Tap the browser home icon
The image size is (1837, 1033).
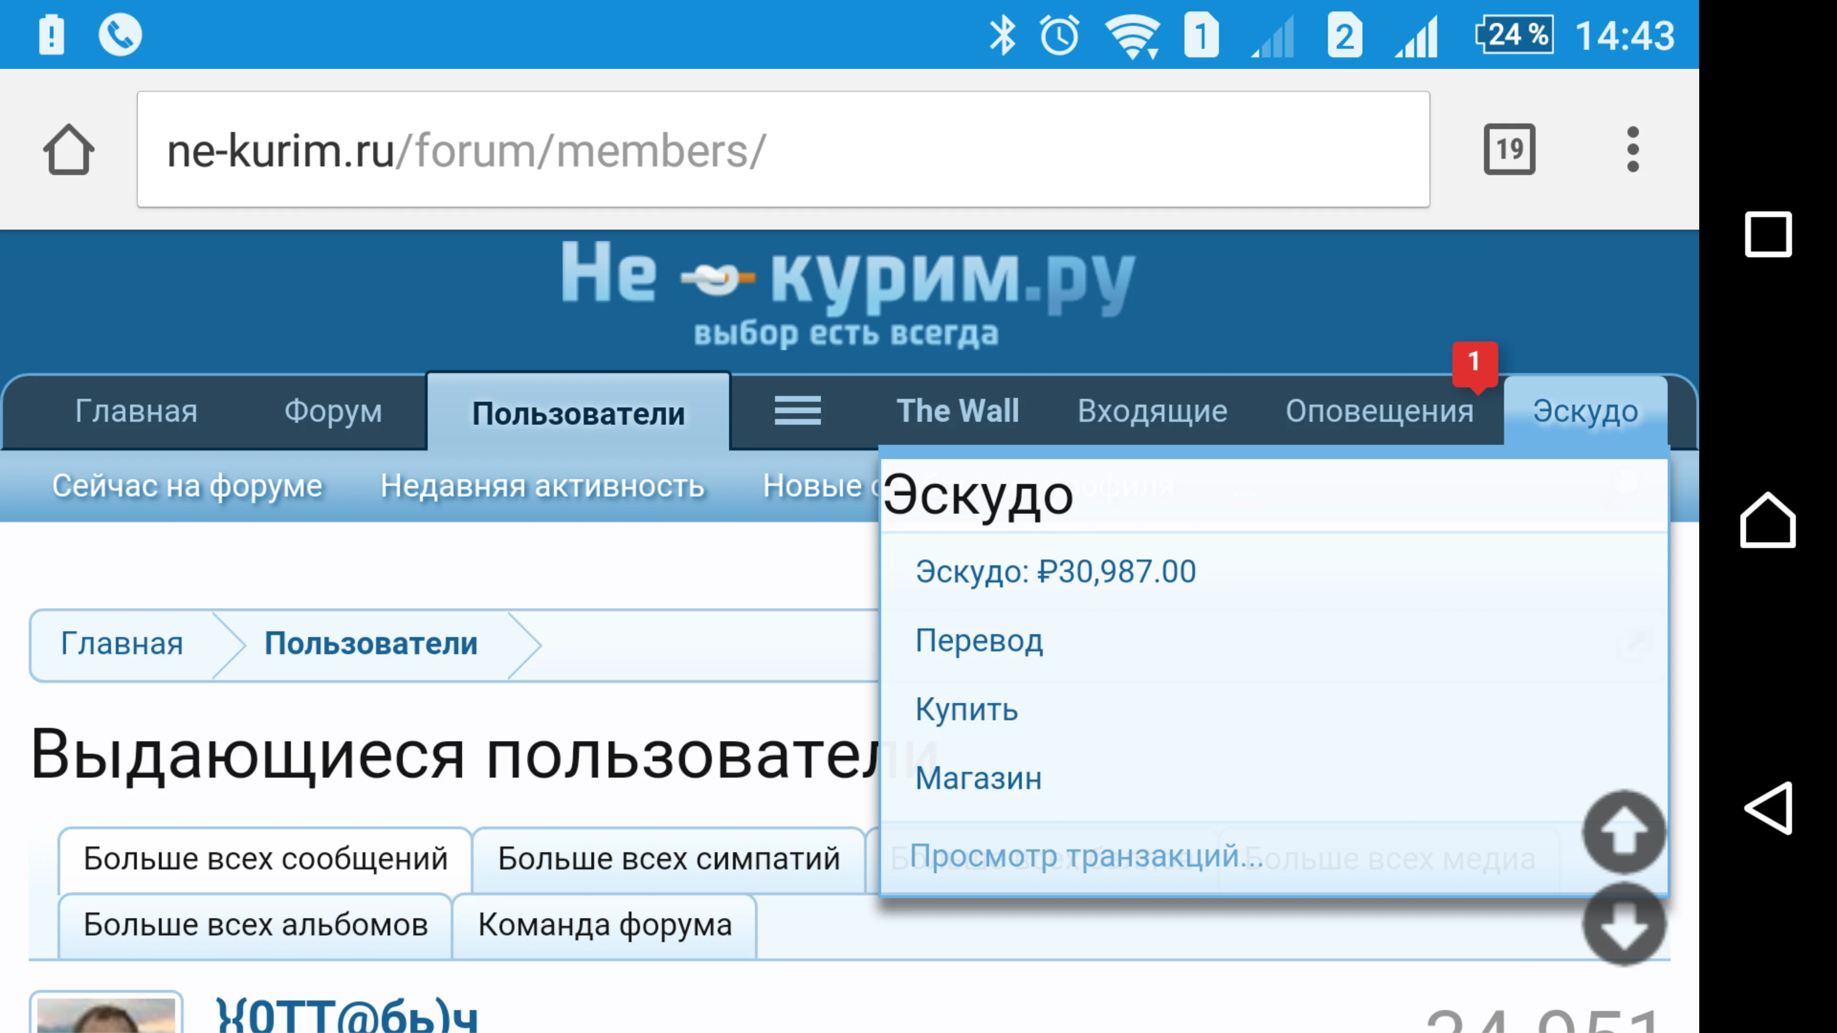point(68,150)
